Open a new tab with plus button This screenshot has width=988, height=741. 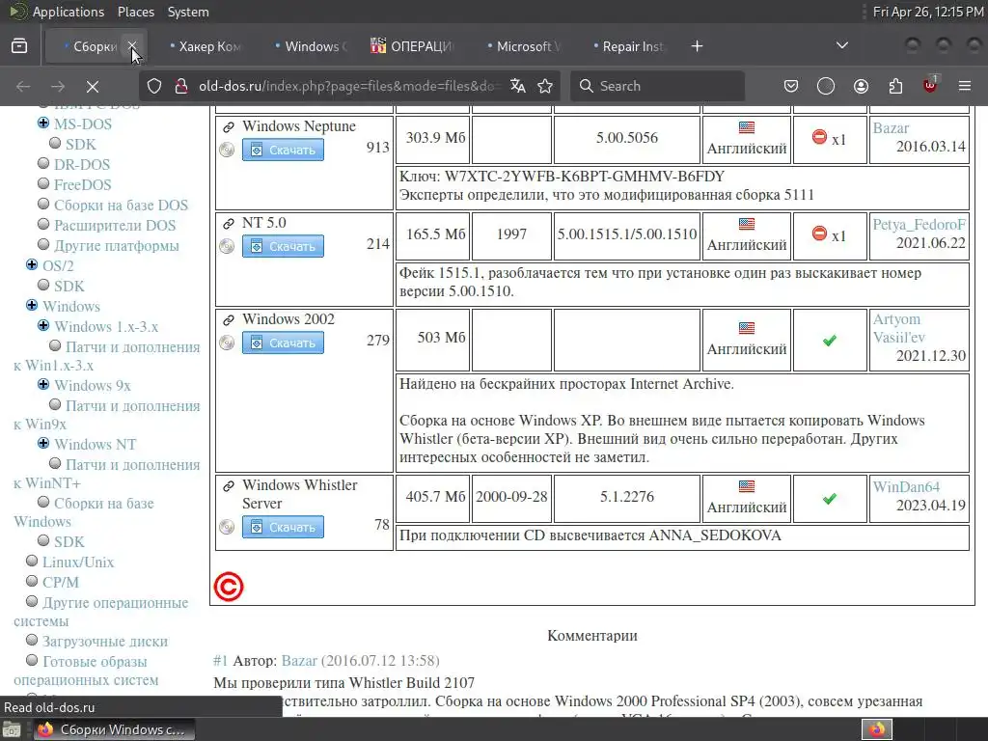[x=697, y=46]
